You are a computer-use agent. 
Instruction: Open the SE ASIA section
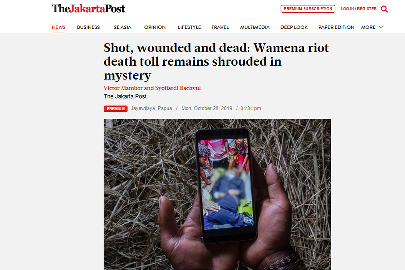click(x=123, y=27)
